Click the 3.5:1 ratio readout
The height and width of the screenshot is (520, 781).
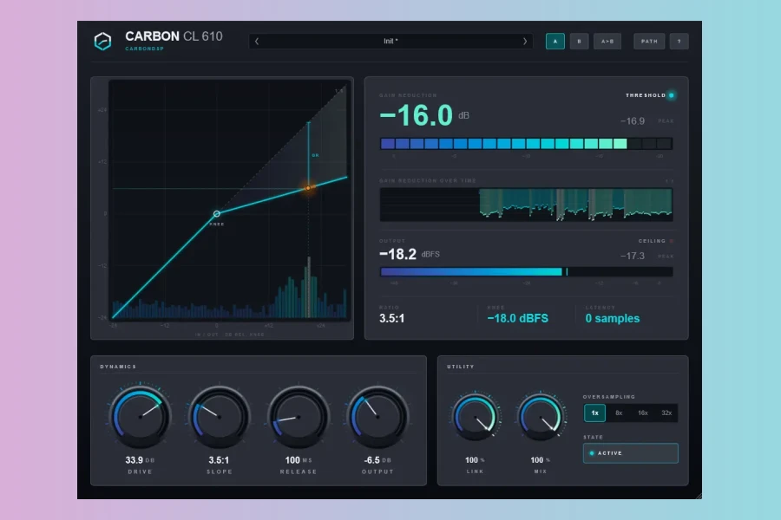point(392,318)
